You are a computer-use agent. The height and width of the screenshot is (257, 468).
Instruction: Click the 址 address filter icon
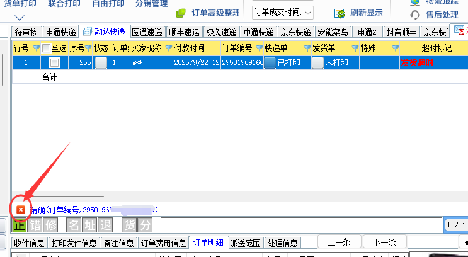coord(90,225)
